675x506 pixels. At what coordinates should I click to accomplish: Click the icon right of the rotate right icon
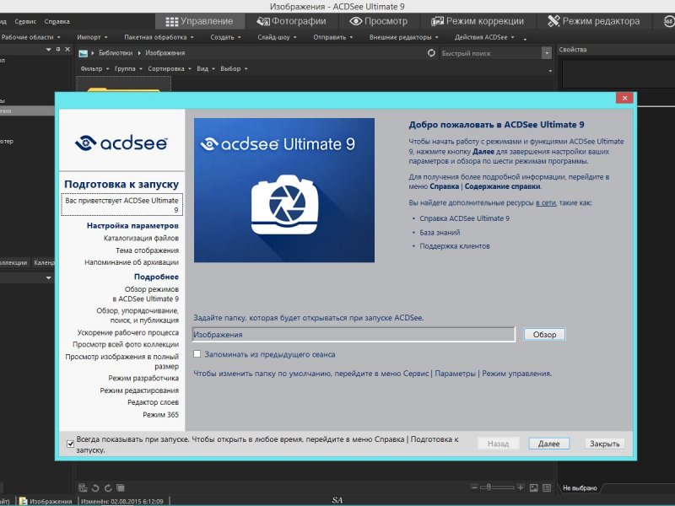[x=121, y=487]
